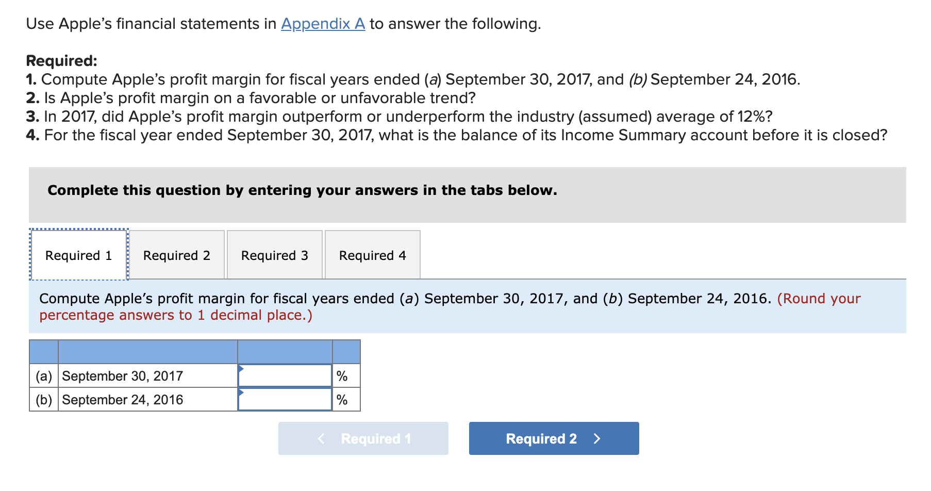The width and height of the screenshot is (931, 491).
Task: Click the blue flag icon on the 2016 answer field
Action: point(241,393)
